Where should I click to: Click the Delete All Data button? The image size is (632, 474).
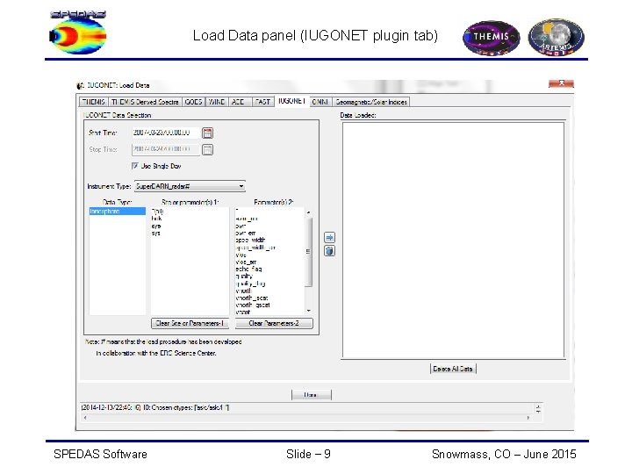coord(453,369)
